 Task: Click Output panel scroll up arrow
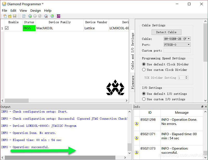click(x=129, y=112)
